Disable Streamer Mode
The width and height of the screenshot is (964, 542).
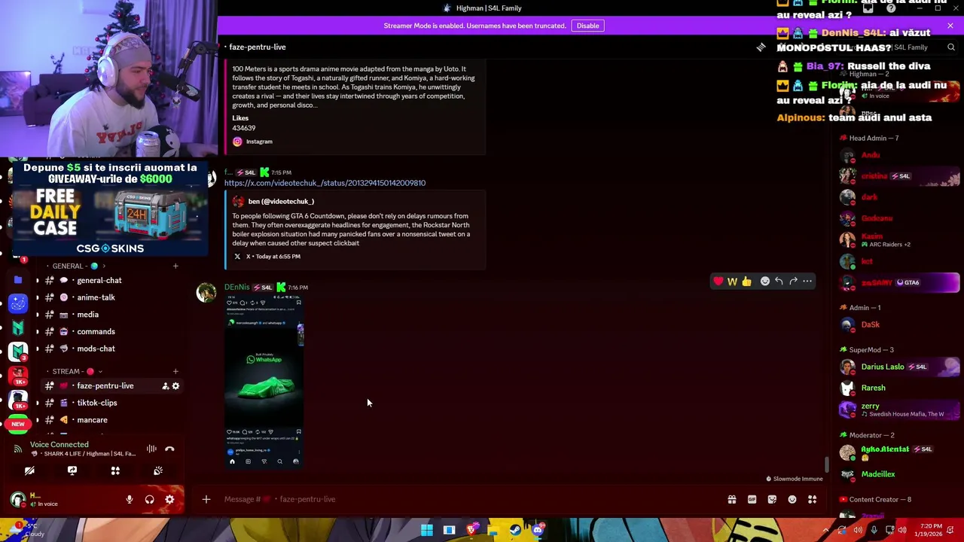click(587, 26)
